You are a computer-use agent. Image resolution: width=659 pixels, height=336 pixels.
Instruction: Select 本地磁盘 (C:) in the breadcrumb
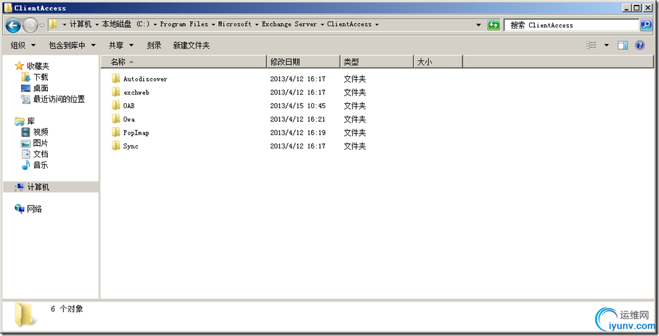(125, 24)
